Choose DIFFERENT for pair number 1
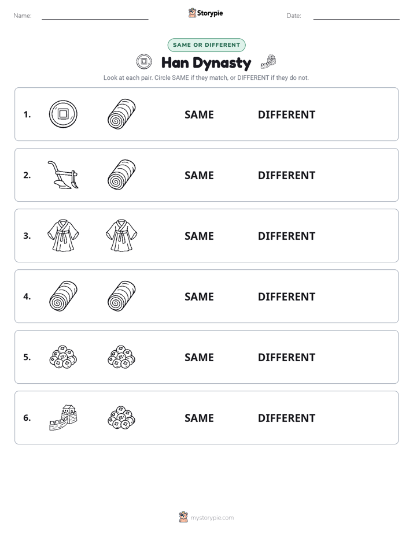This screenshot has width=413, height=534. [286, 114]
